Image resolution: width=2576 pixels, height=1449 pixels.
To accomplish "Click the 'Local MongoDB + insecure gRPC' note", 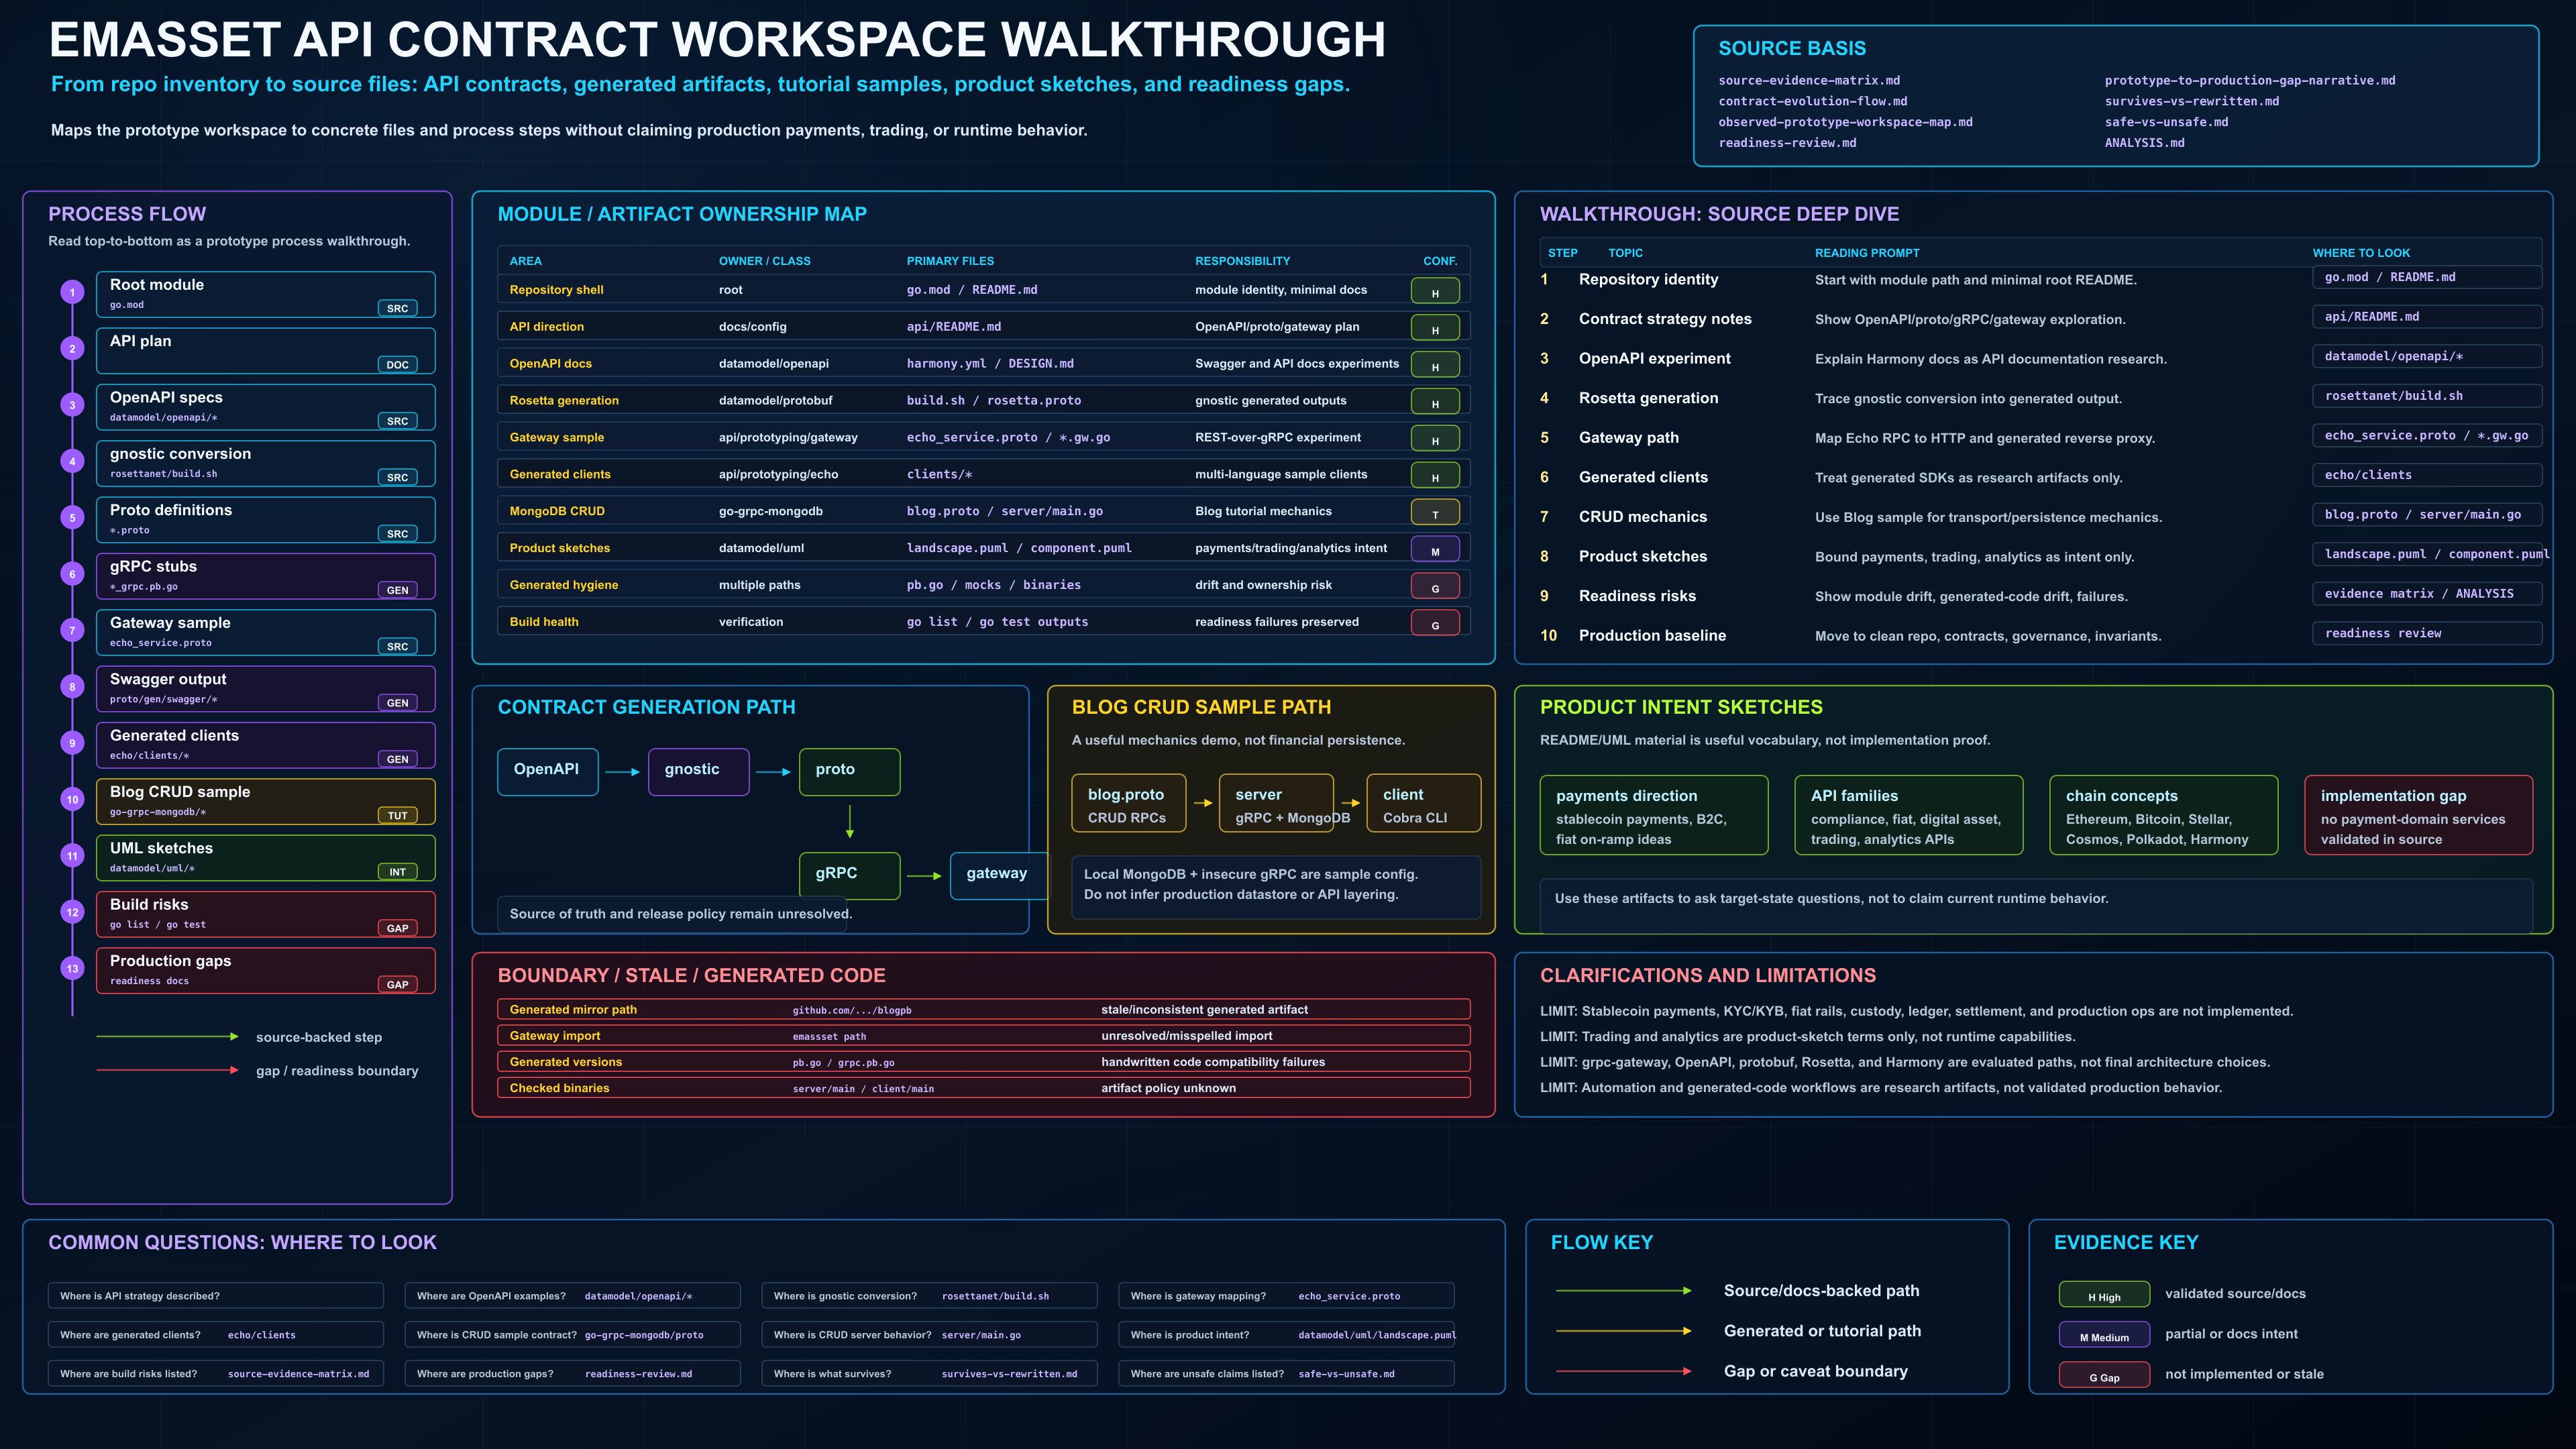I will point(1276,886).
